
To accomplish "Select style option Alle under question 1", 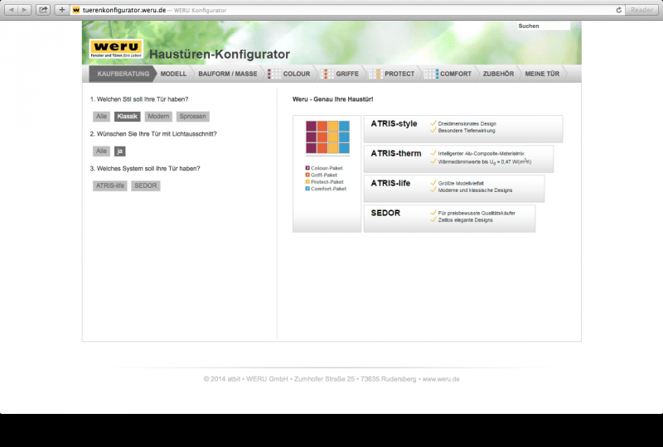I will click(101, 116).
